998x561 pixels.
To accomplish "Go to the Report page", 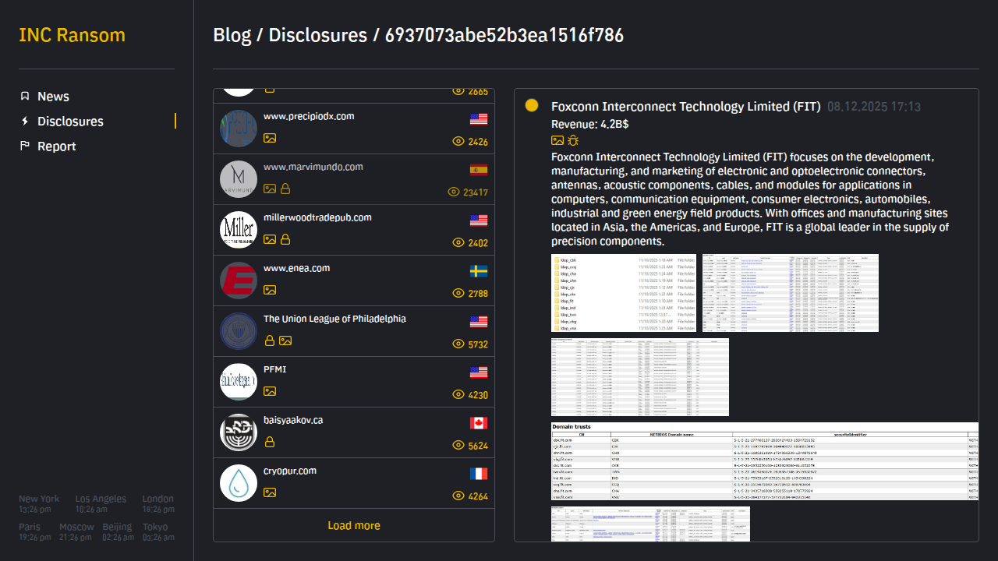I will (x=56, y=146).
